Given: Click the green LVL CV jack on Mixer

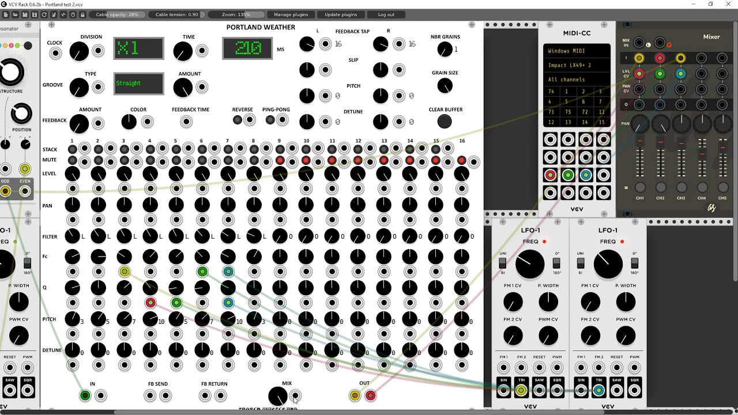Looking at the screenshot, I should (660, 74).
